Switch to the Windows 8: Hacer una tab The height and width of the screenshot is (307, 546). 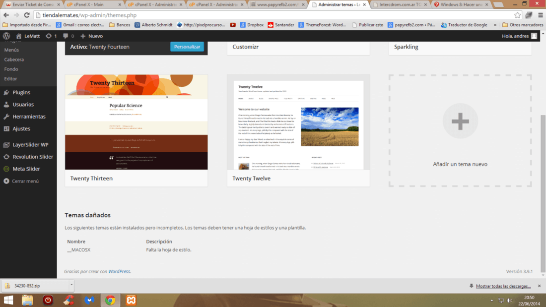(461, 4)
